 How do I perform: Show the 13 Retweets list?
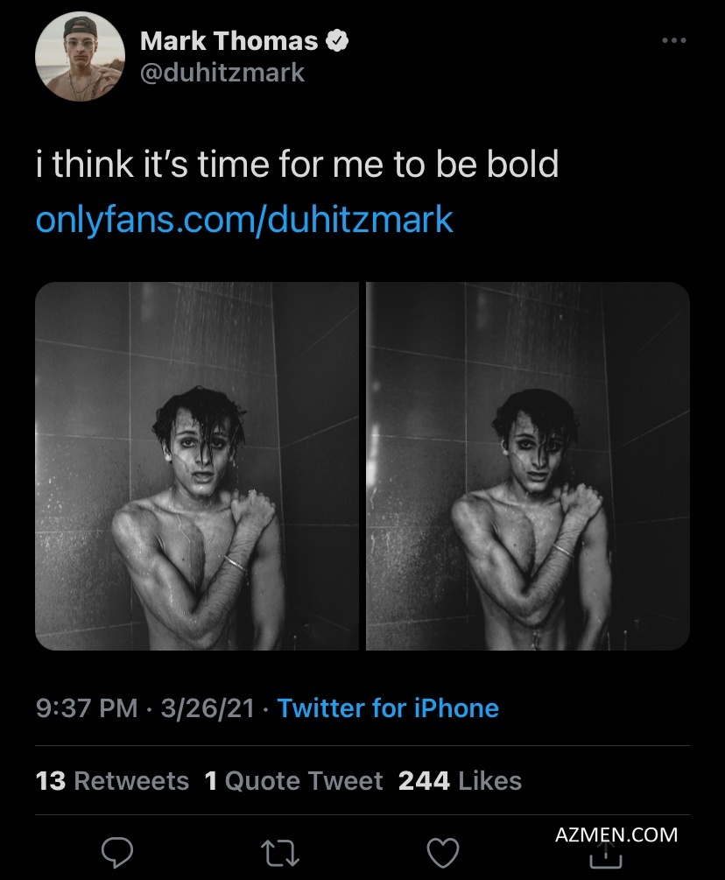coord(112,780)
